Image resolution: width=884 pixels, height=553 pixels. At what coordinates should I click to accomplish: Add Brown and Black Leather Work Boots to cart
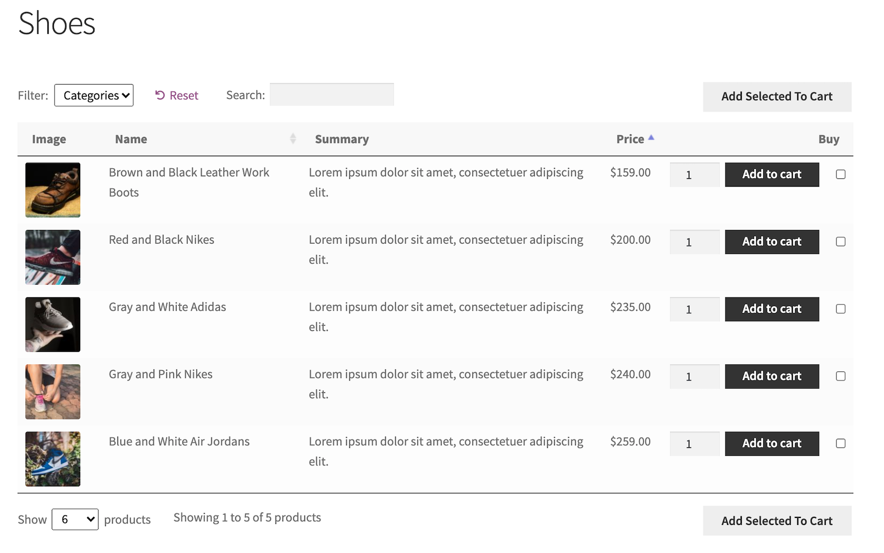pyautogui.click(x=772, y=174)
